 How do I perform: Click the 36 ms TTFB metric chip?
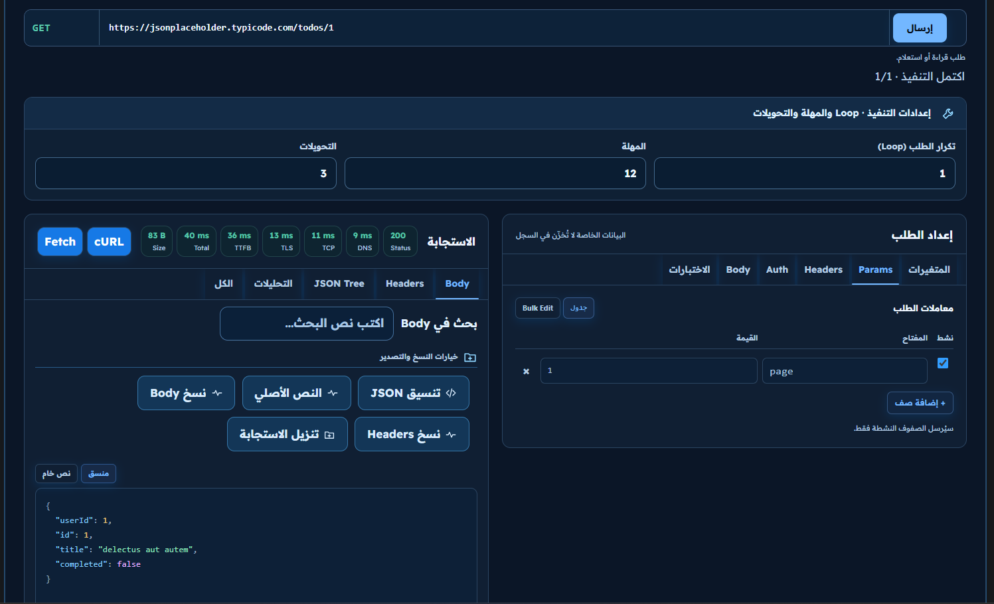(x=239, y=242)
